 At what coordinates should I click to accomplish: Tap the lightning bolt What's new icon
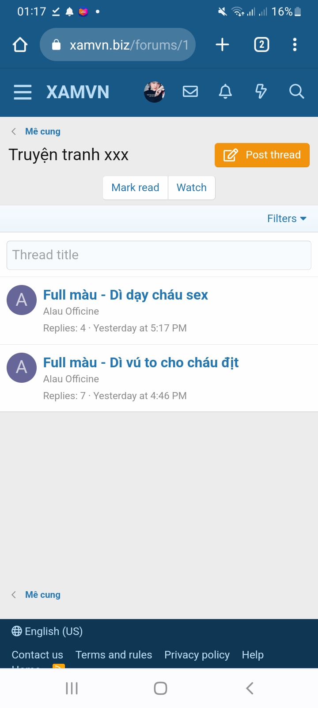coord(261,92)
